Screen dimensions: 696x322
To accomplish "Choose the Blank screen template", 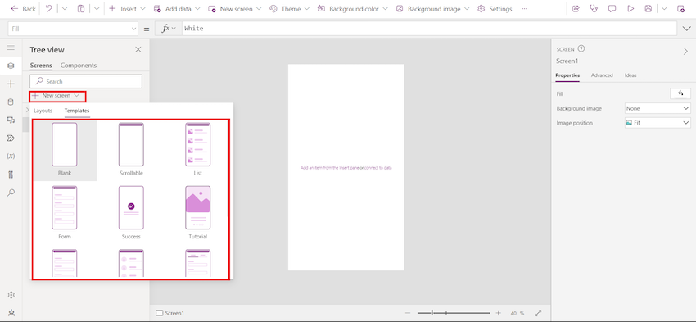I will 65,150.
